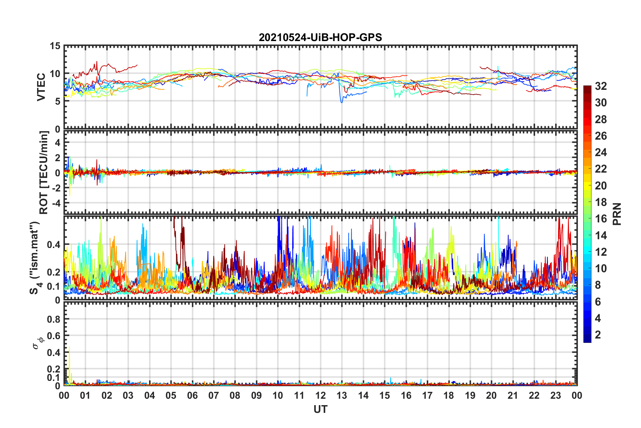Pick the dark blue bottom of the PRN colorbar
This screenshot has width=641, height=428.
[587, 340]
